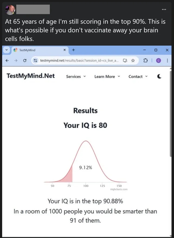This screenshot has height=238, width=174.
Task: Expand the Contact dropdown
Action: [x=138, y=77]
